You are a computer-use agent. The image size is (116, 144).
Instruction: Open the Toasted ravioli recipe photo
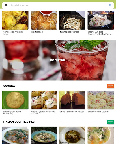tap(44, 20)
